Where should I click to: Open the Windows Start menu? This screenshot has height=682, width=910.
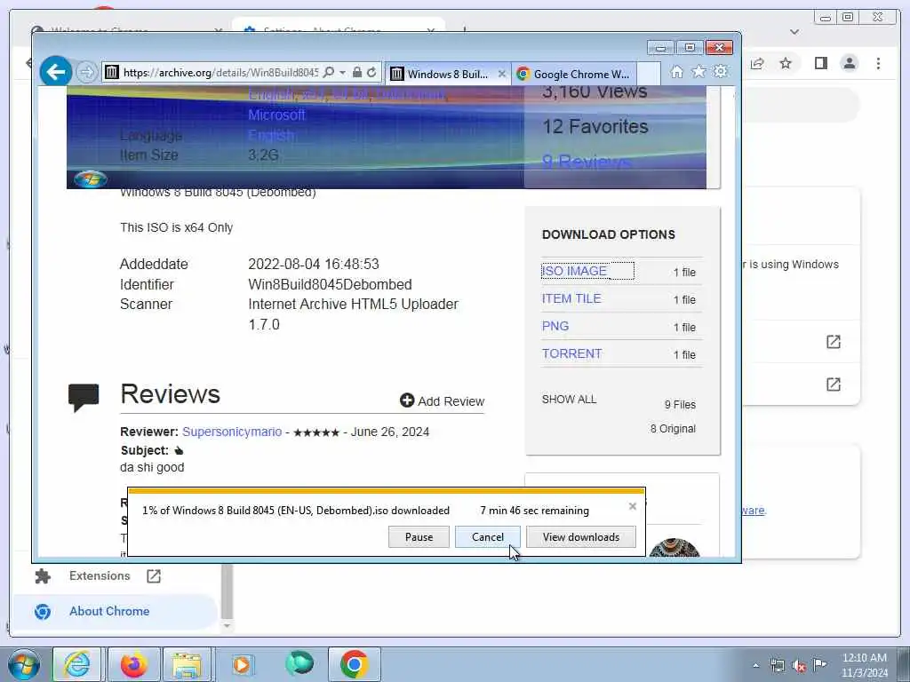(23, 664)
